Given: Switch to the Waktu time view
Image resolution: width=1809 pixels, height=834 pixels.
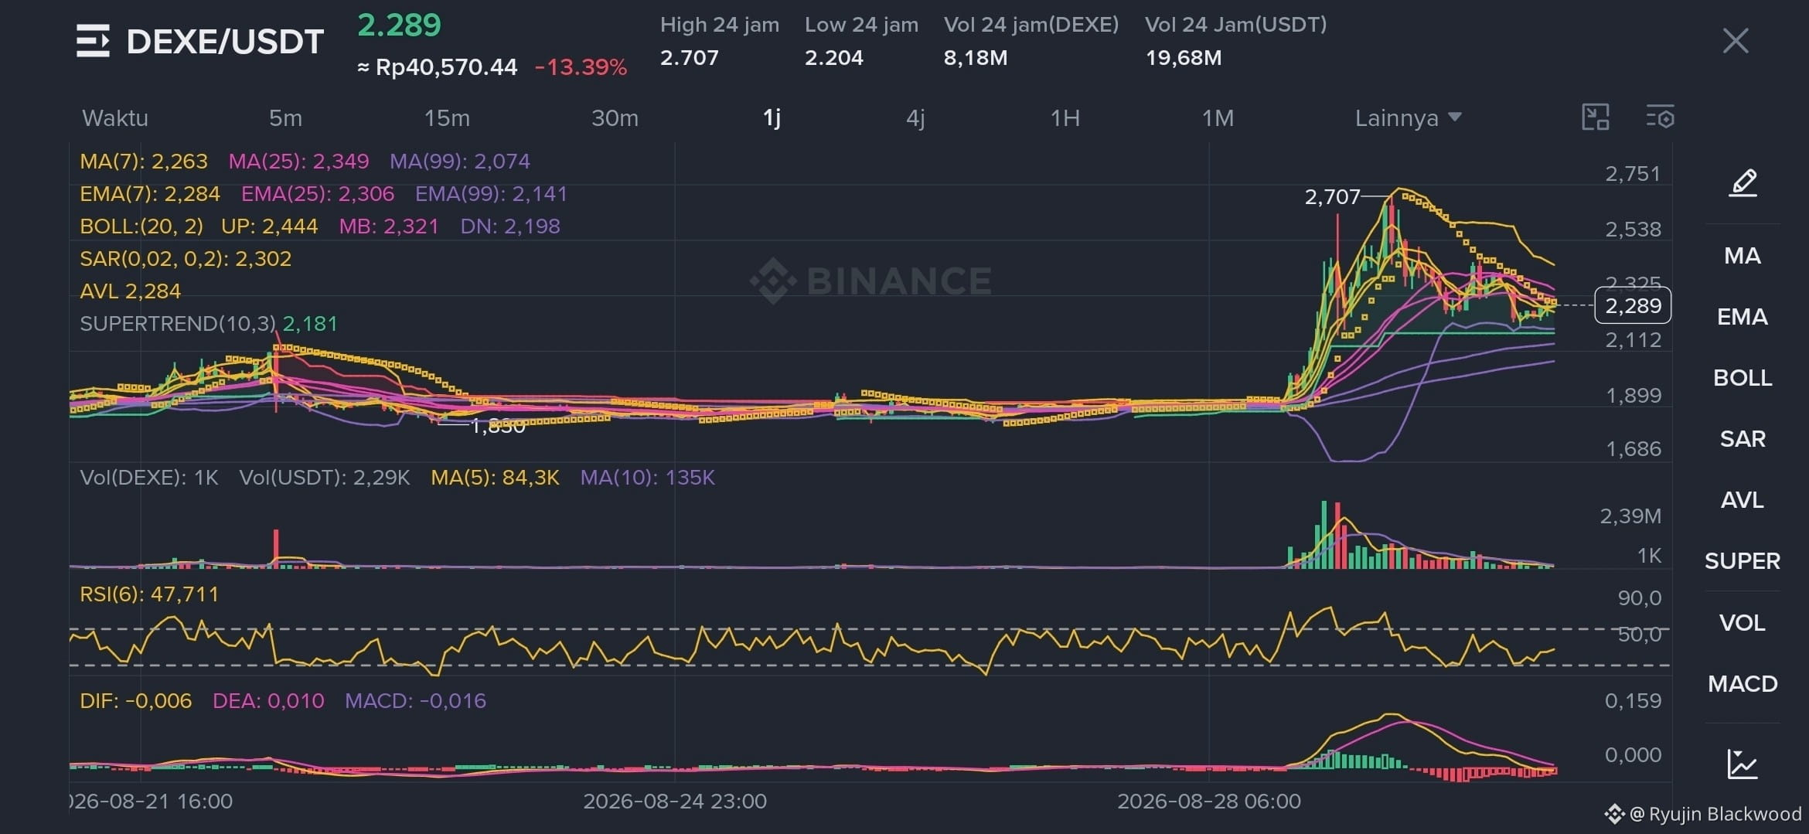Looking at the screenshot, I should click(115, 117).
